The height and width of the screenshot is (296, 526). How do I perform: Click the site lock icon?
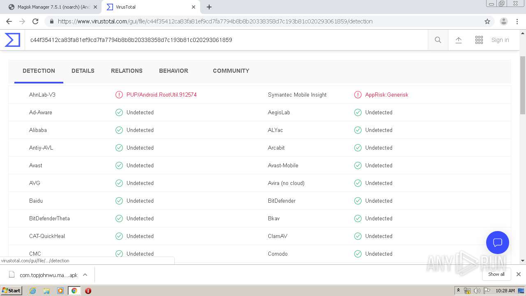click(51, 21)
